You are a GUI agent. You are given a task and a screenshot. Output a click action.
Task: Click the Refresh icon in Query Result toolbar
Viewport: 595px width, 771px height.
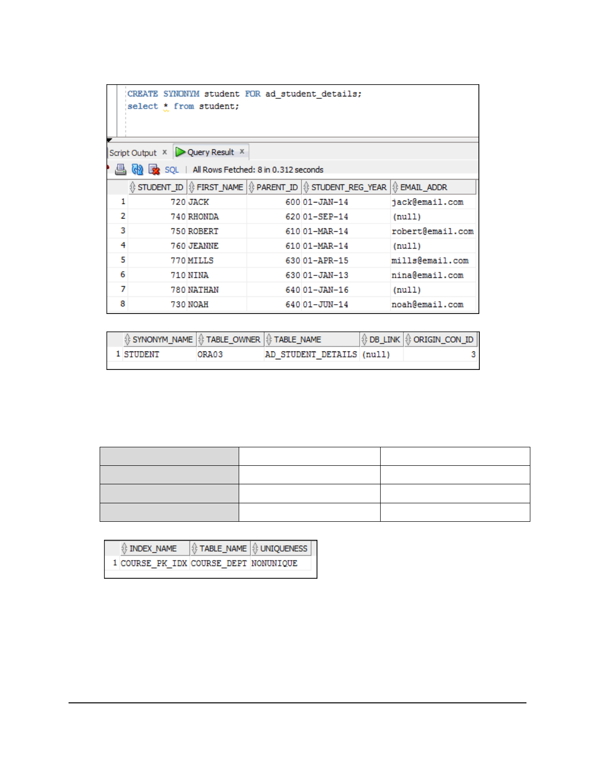pyautogui.click(x=138, y=169)
